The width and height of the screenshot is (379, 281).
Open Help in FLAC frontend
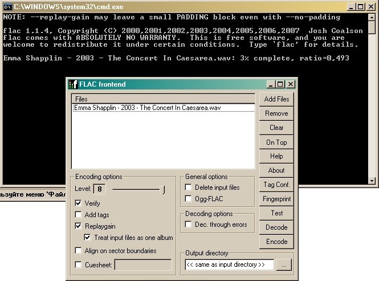[x=276, y=156]
